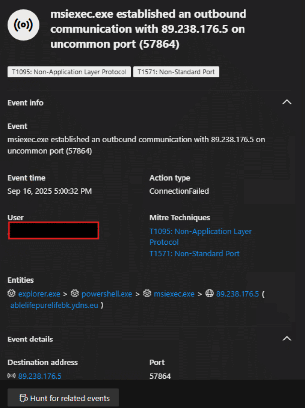305x408 pixels.
Task: Open explorer.exe entity link
Action: [39, 294]
